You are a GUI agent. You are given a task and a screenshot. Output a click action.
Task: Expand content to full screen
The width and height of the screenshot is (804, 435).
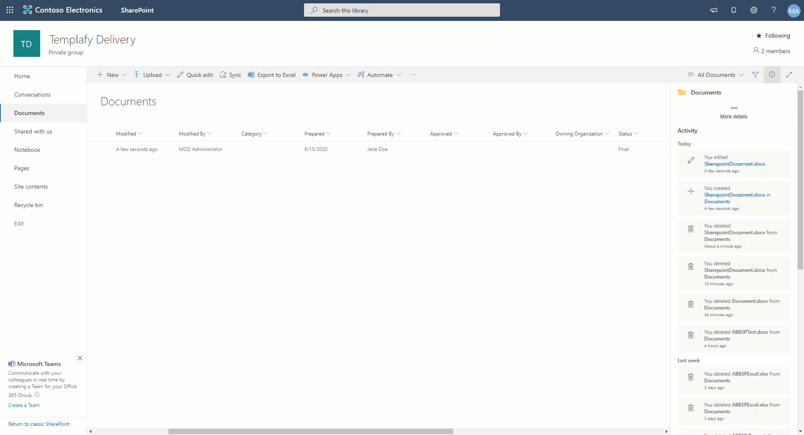click(789, 75)
